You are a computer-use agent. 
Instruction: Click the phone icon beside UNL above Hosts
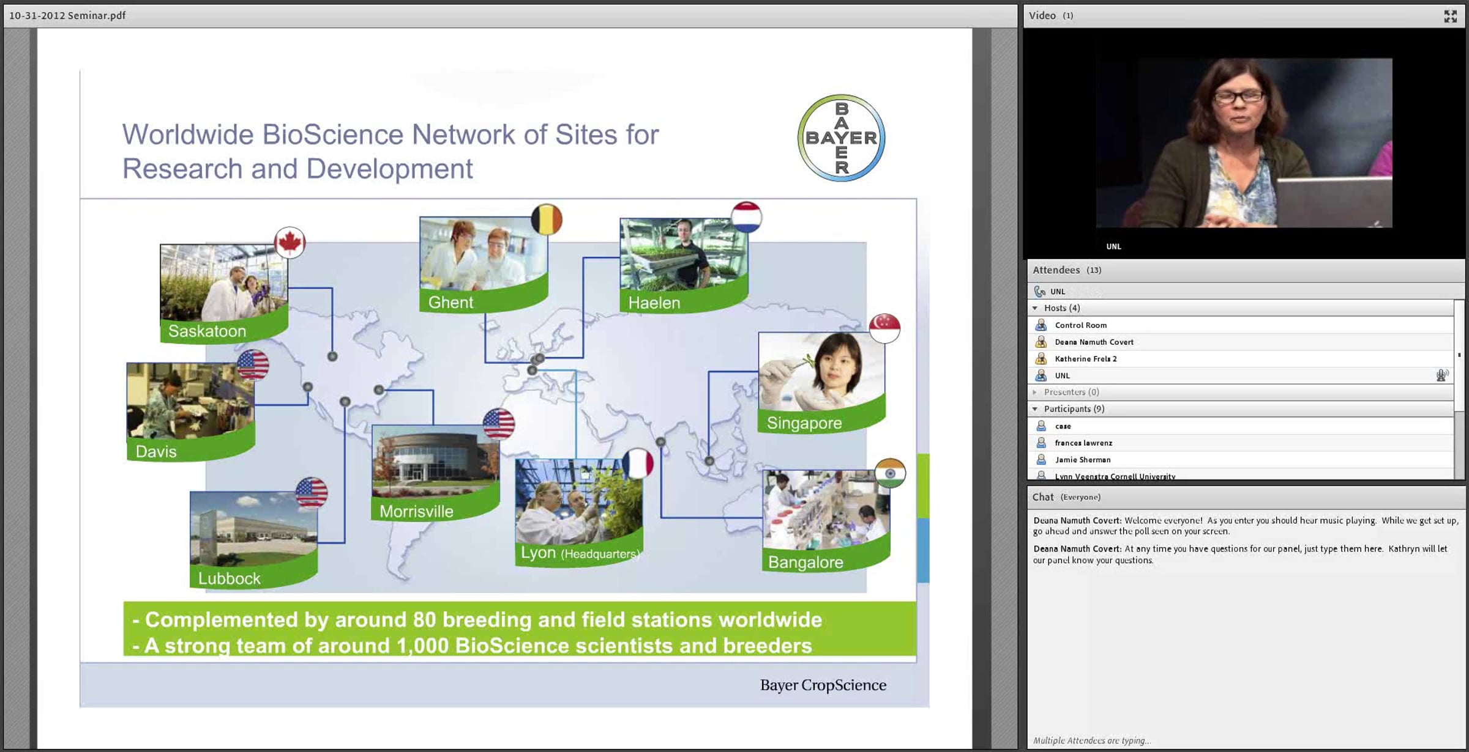[1039, 292]
